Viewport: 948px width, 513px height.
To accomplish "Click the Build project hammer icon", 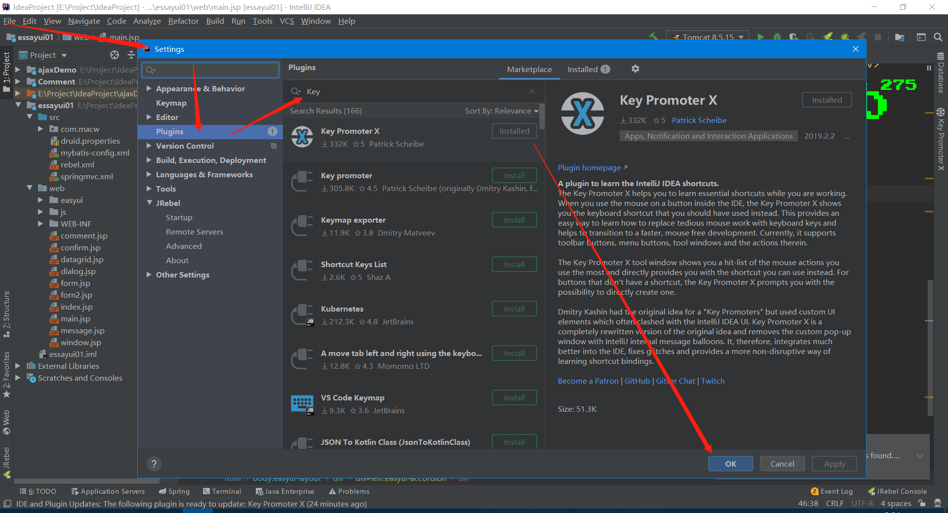I will pyautogui.click(x=654, y=37).
